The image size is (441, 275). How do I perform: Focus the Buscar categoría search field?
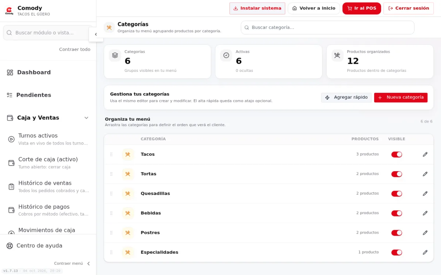327,27
